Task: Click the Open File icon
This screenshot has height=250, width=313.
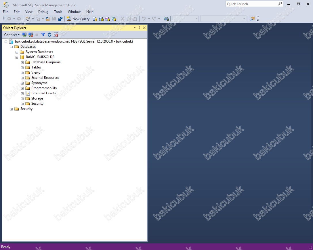Action: click(x=48, y=19)
